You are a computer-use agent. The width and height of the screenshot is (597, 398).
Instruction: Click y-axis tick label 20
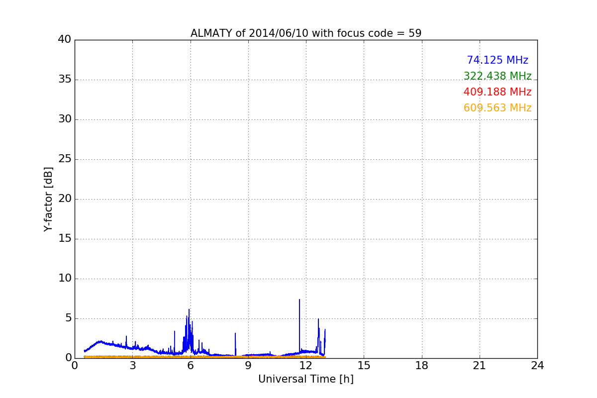tap(65, 199)
